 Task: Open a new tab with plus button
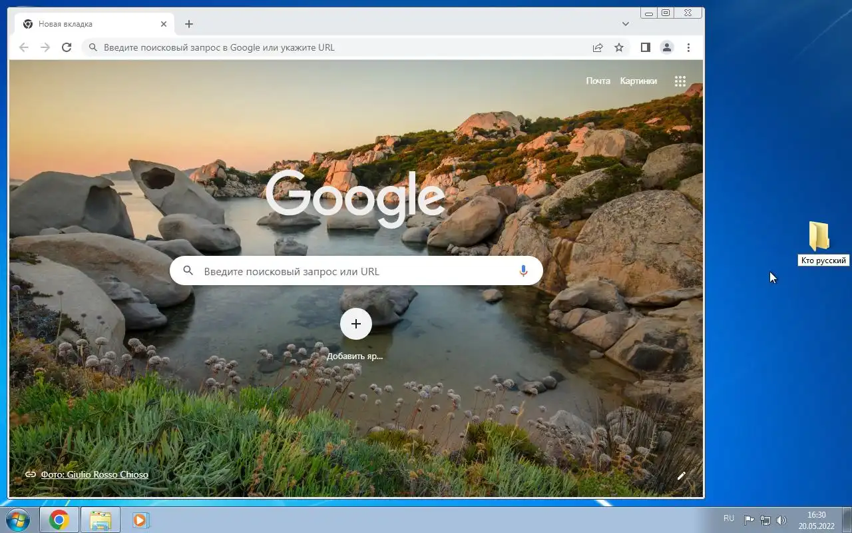point(189,24)
